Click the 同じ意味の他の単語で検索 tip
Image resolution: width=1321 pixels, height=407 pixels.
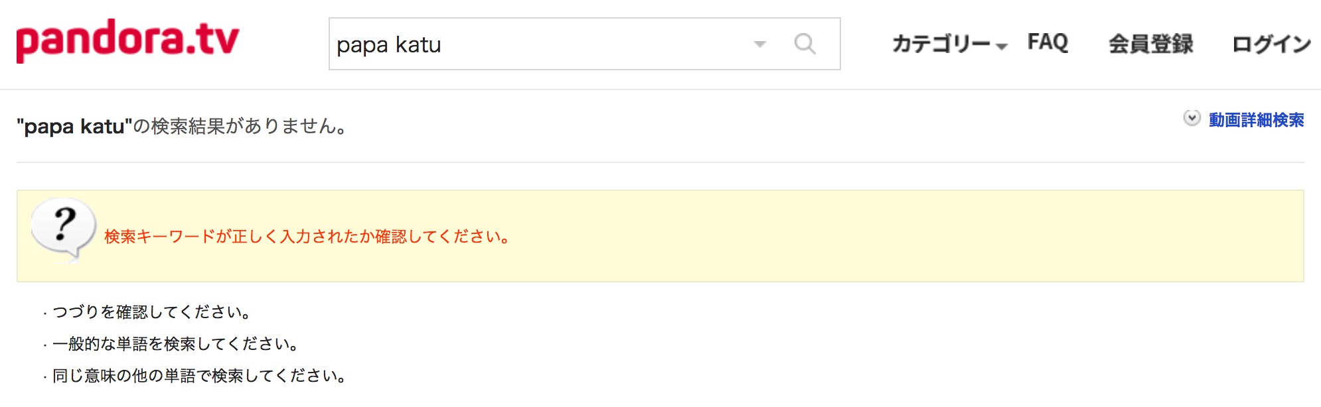pos(199,375)
